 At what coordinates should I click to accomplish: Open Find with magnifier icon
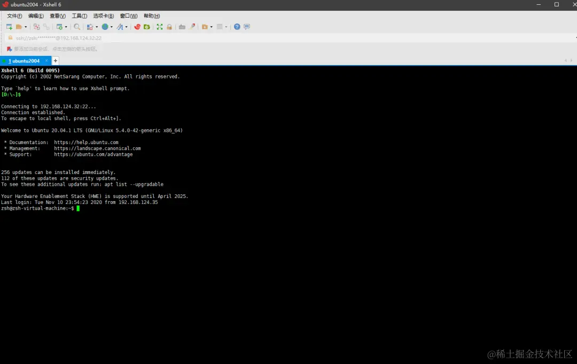(x=77, y=27)
